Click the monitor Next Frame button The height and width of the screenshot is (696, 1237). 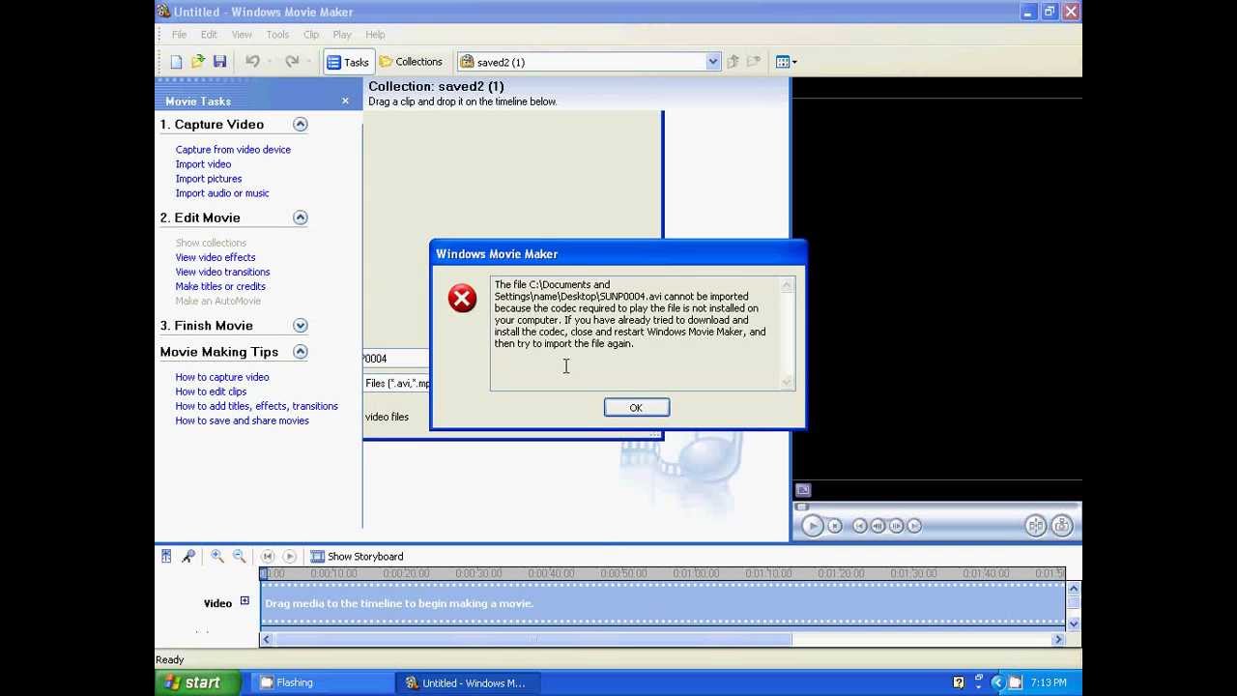[x=896, y=526]
